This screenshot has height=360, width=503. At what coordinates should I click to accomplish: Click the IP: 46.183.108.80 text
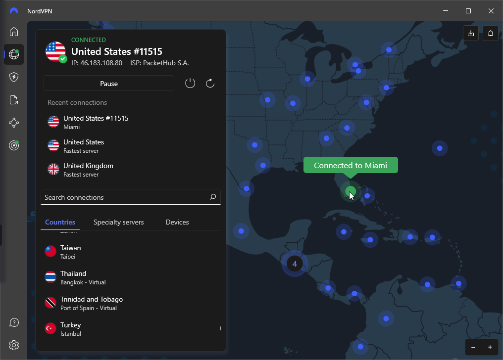(97, 63)
